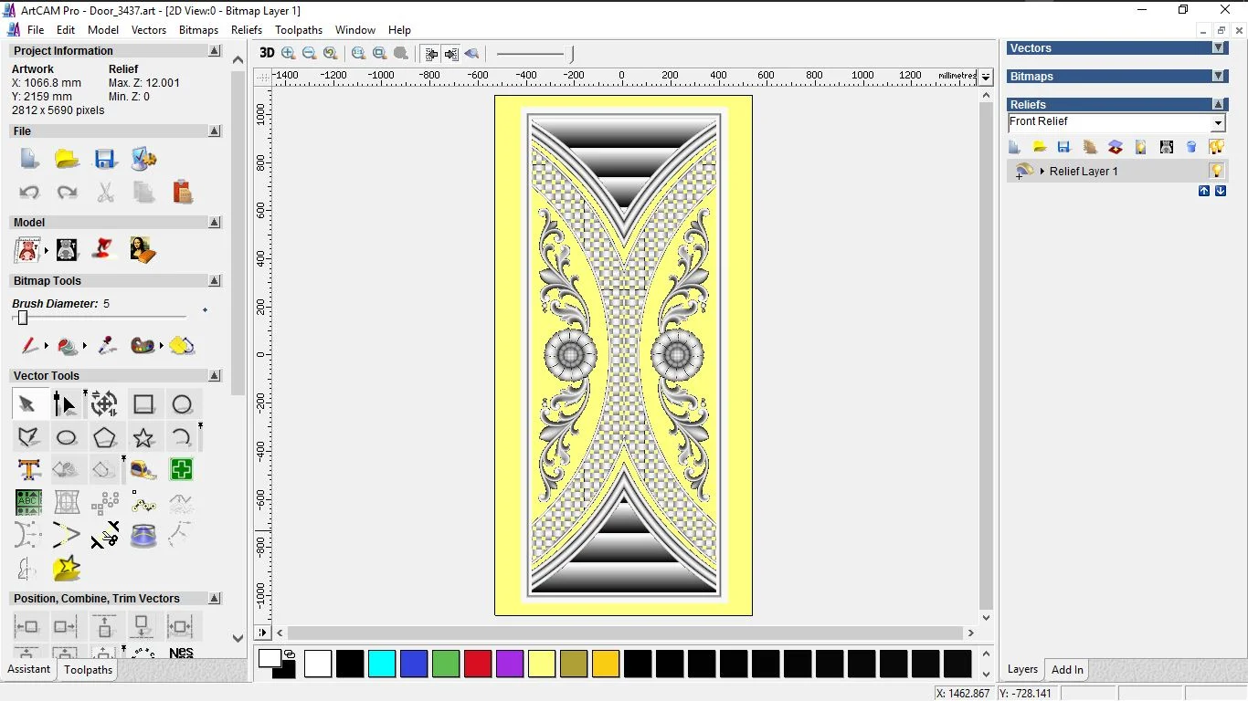The image size is (1248, 701).
Task: Open the Toolpaths menu
Action: tap(299, 30)
